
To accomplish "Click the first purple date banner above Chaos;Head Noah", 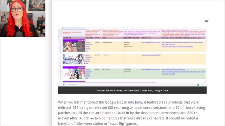I will [74, 41].
